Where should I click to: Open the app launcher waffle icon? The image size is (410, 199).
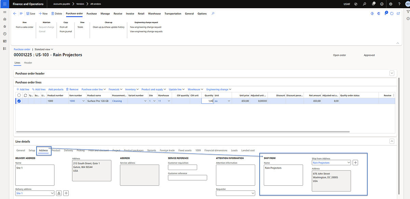4,4
